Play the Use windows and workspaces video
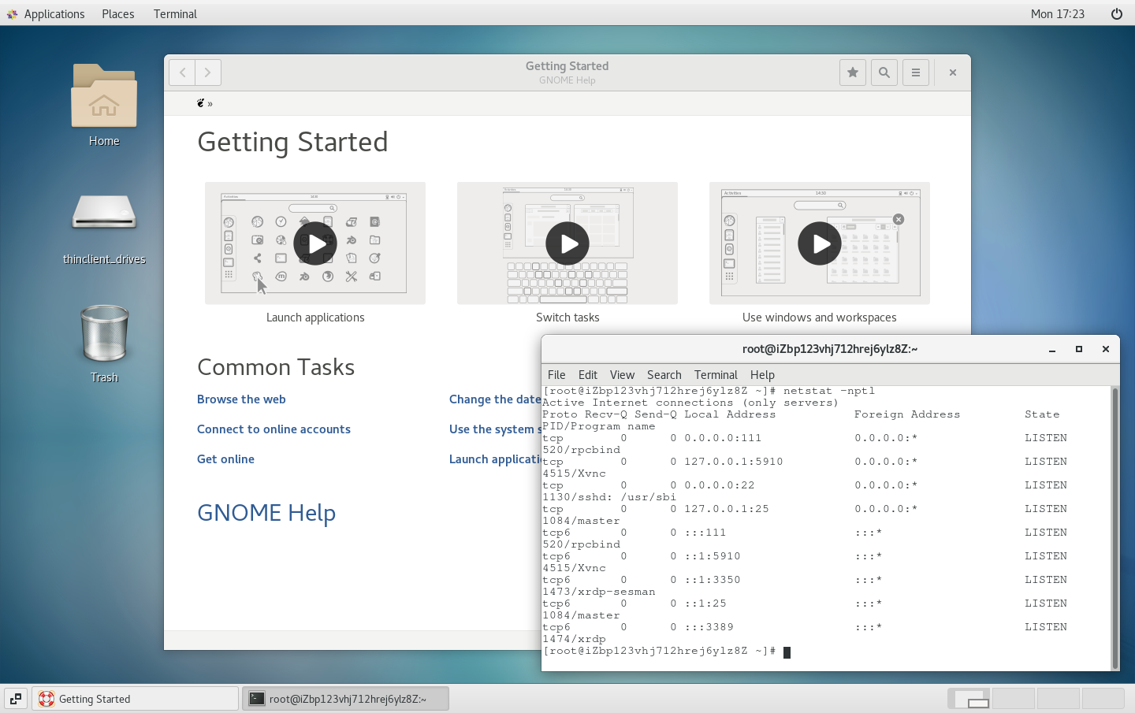1135x713 pixels. 820,243
